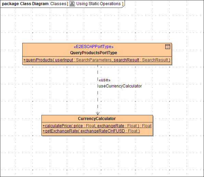Screen dimensions: 204x177
Task: Click the searchResult parameter name
Action: tap(126, 60)
